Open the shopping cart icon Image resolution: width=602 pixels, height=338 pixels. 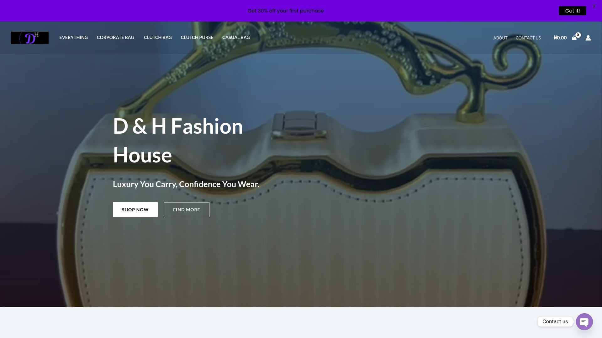click(x=574, y=38)
